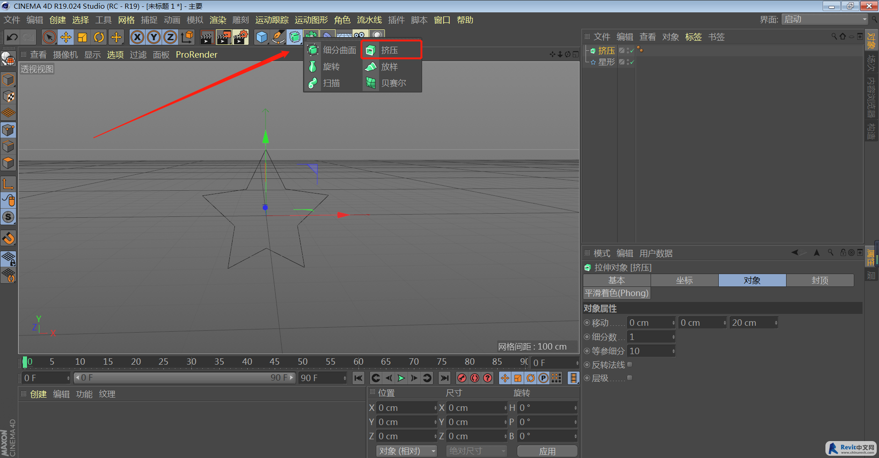Switch to the 封顶 tab

(820, 280)
